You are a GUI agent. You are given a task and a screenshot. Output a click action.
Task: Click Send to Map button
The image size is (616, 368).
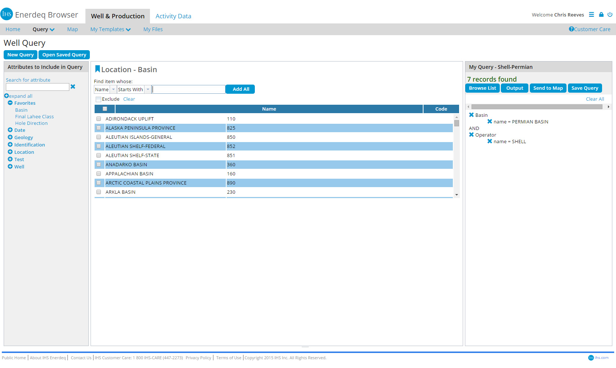[548, 88]
